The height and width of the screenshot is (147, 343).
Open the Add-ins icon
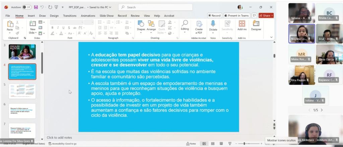coord(242,25)
